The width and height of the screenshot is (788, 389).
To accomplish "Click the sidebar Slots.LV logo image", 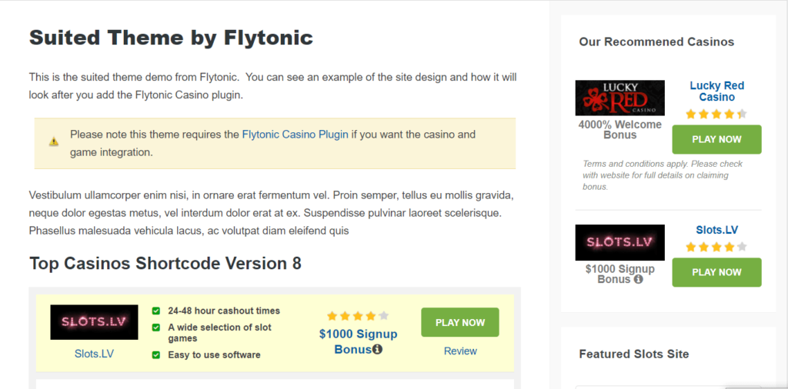I will (620, 242).
